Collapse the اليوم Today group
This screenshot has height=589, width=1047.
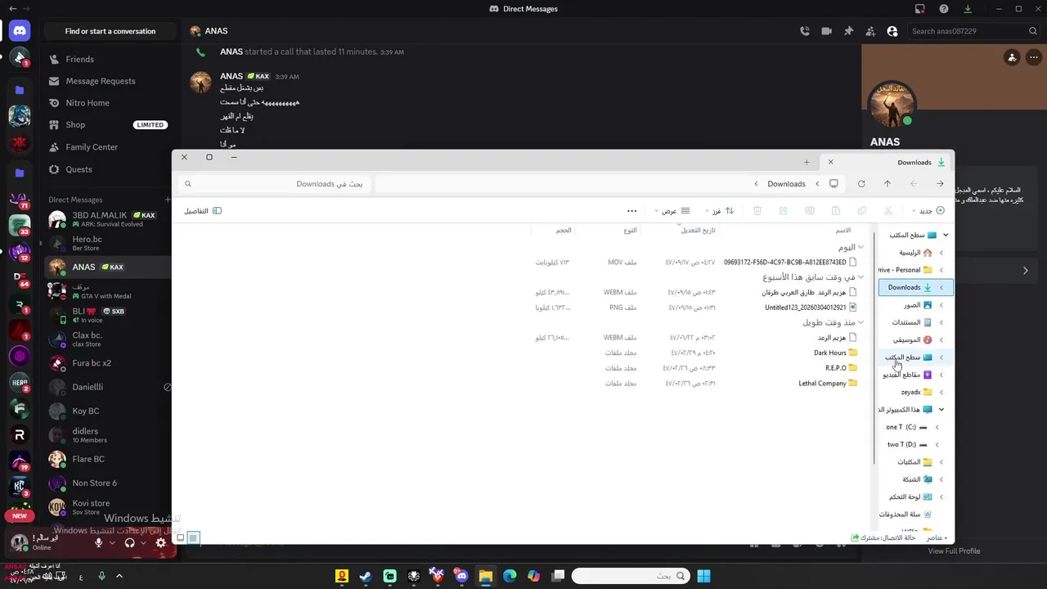(x=861, y=247)
